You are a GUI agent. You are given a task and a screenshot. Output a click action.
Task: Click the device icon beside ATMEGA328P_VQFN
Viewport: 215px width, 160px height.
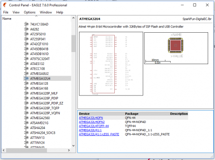point(26,113)
